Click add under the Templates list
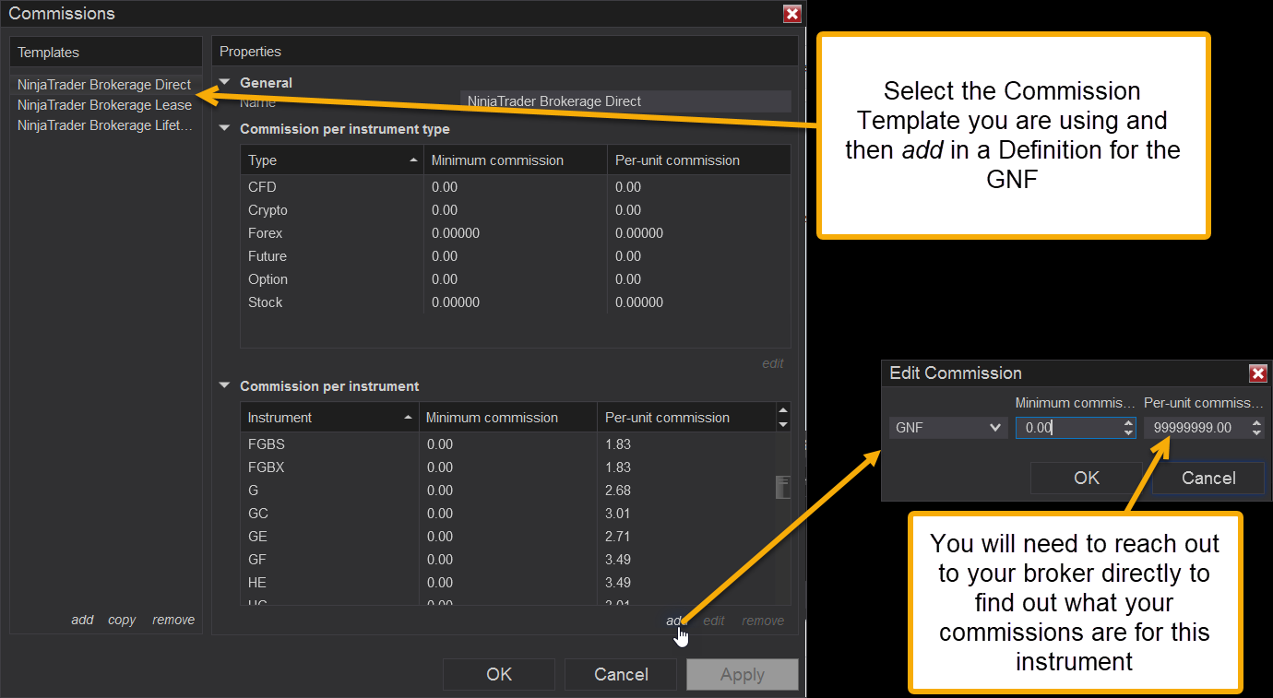 coord(82,620)
